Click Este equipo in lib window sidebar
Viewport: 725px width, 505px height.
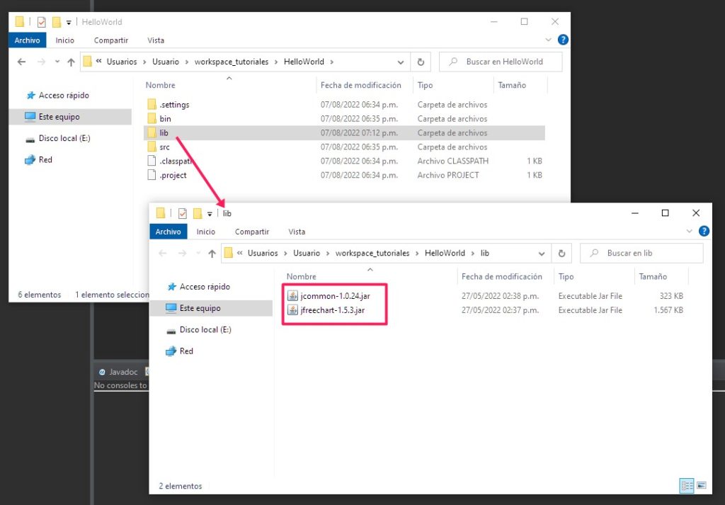(x=200, y=309)
